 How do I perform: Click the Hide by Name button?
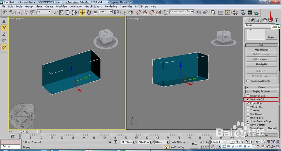(x=261, y=59)
